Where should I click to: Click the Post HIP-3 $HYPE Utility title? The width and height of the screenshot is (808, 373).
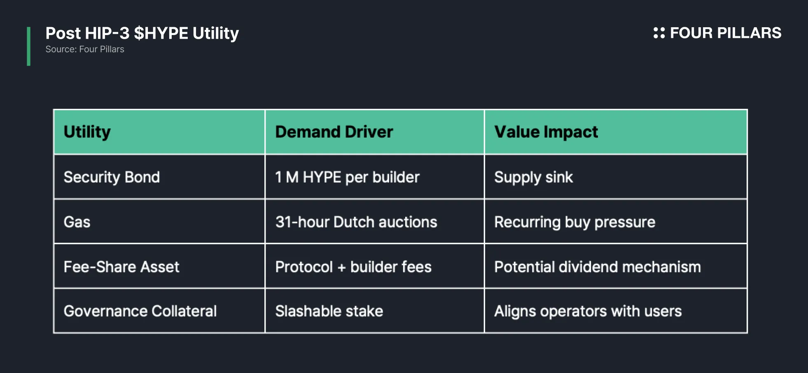(142, 33)
